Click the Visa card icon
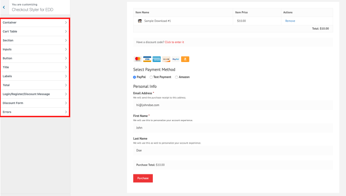346x196 pixels. [147, 59]
